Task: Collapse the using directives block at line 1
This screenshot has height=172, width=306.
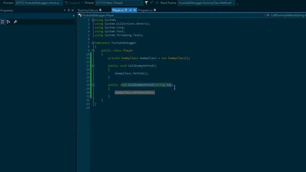Action: point(93,20)
